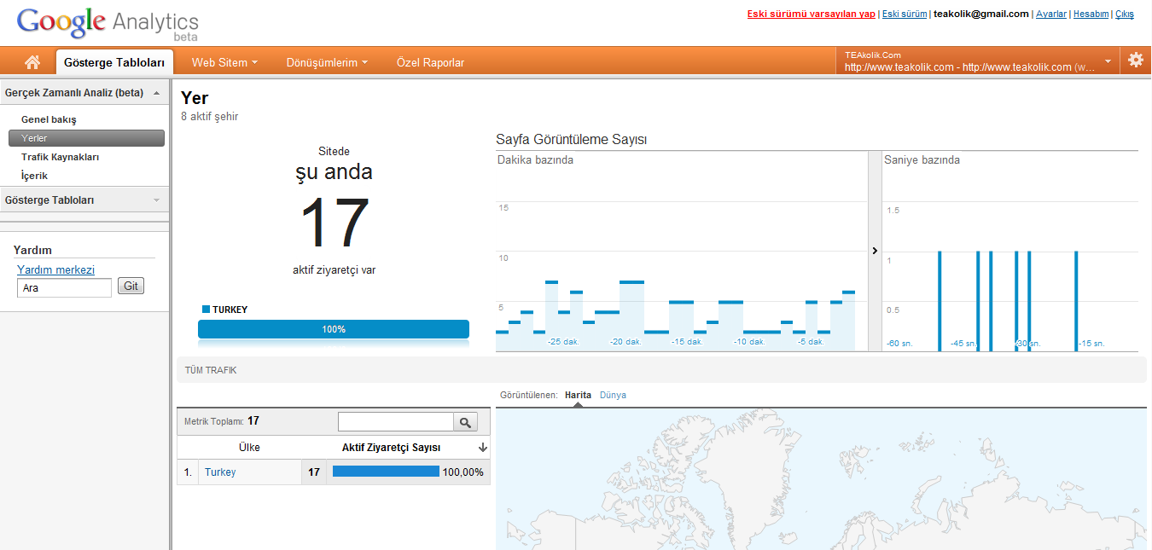Click the Turkey 100% progress bar

tap(334, 329)
